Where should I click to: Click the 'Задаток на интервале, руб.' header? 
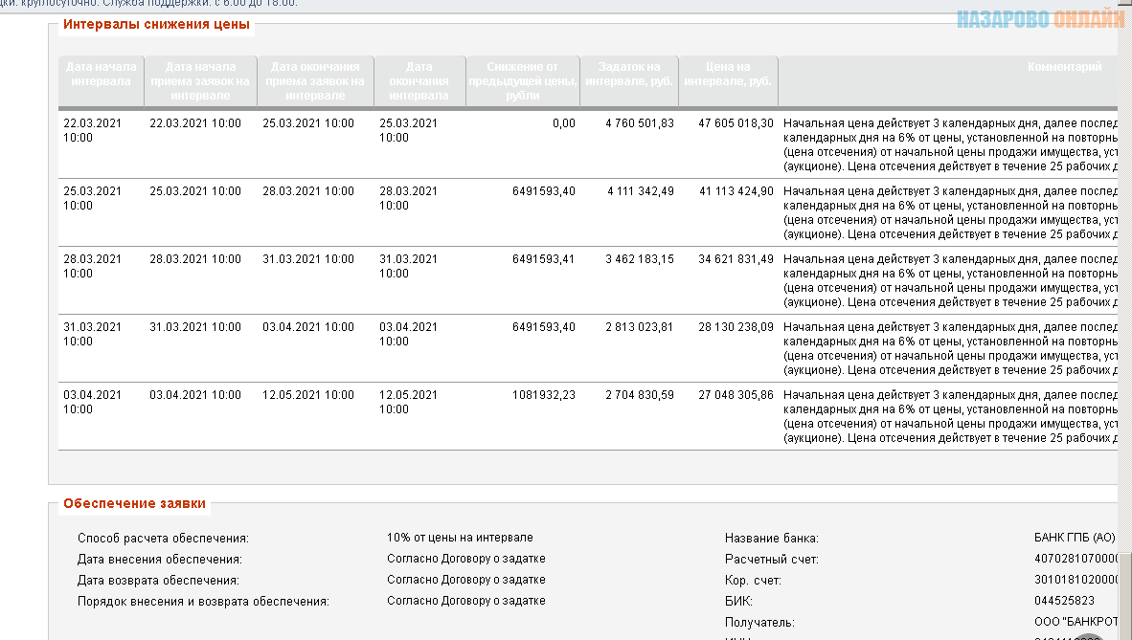(x=629, y=75)
